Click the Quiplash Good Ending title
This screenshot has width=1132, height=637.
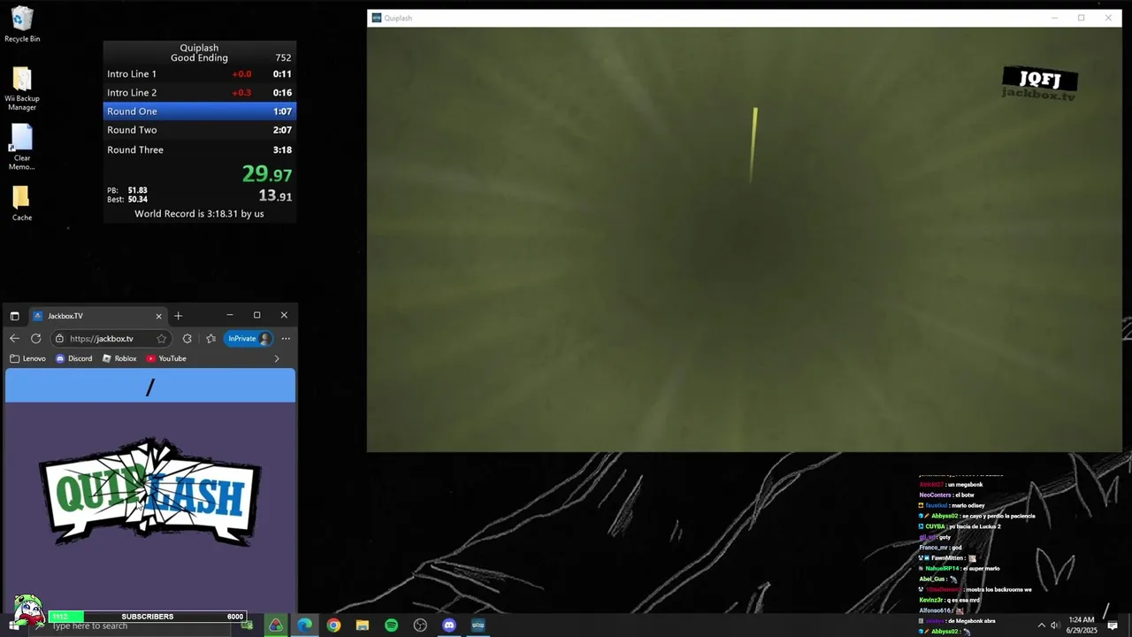click(199, 53)
